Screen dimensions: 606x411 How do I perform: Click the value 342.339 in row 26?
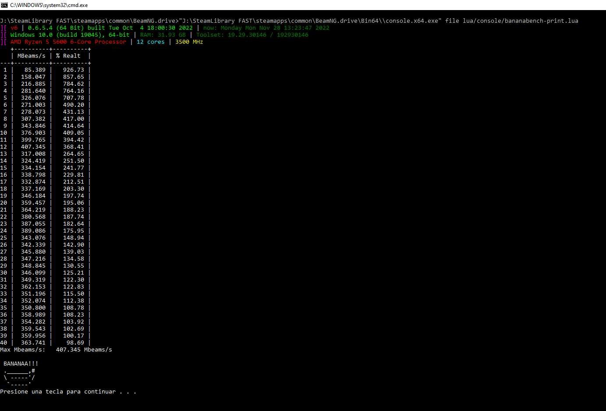point(33,245)
